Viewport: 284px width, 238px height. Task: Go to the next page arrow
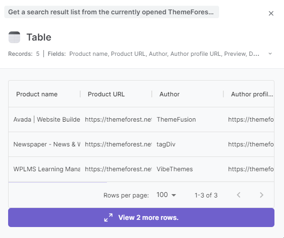[262, 195]
